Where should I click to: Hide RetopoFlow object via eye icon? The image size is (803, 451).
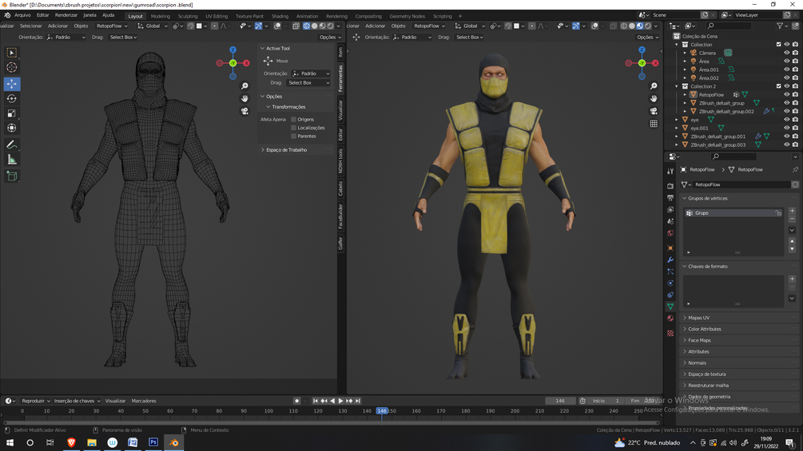[786, 95]
